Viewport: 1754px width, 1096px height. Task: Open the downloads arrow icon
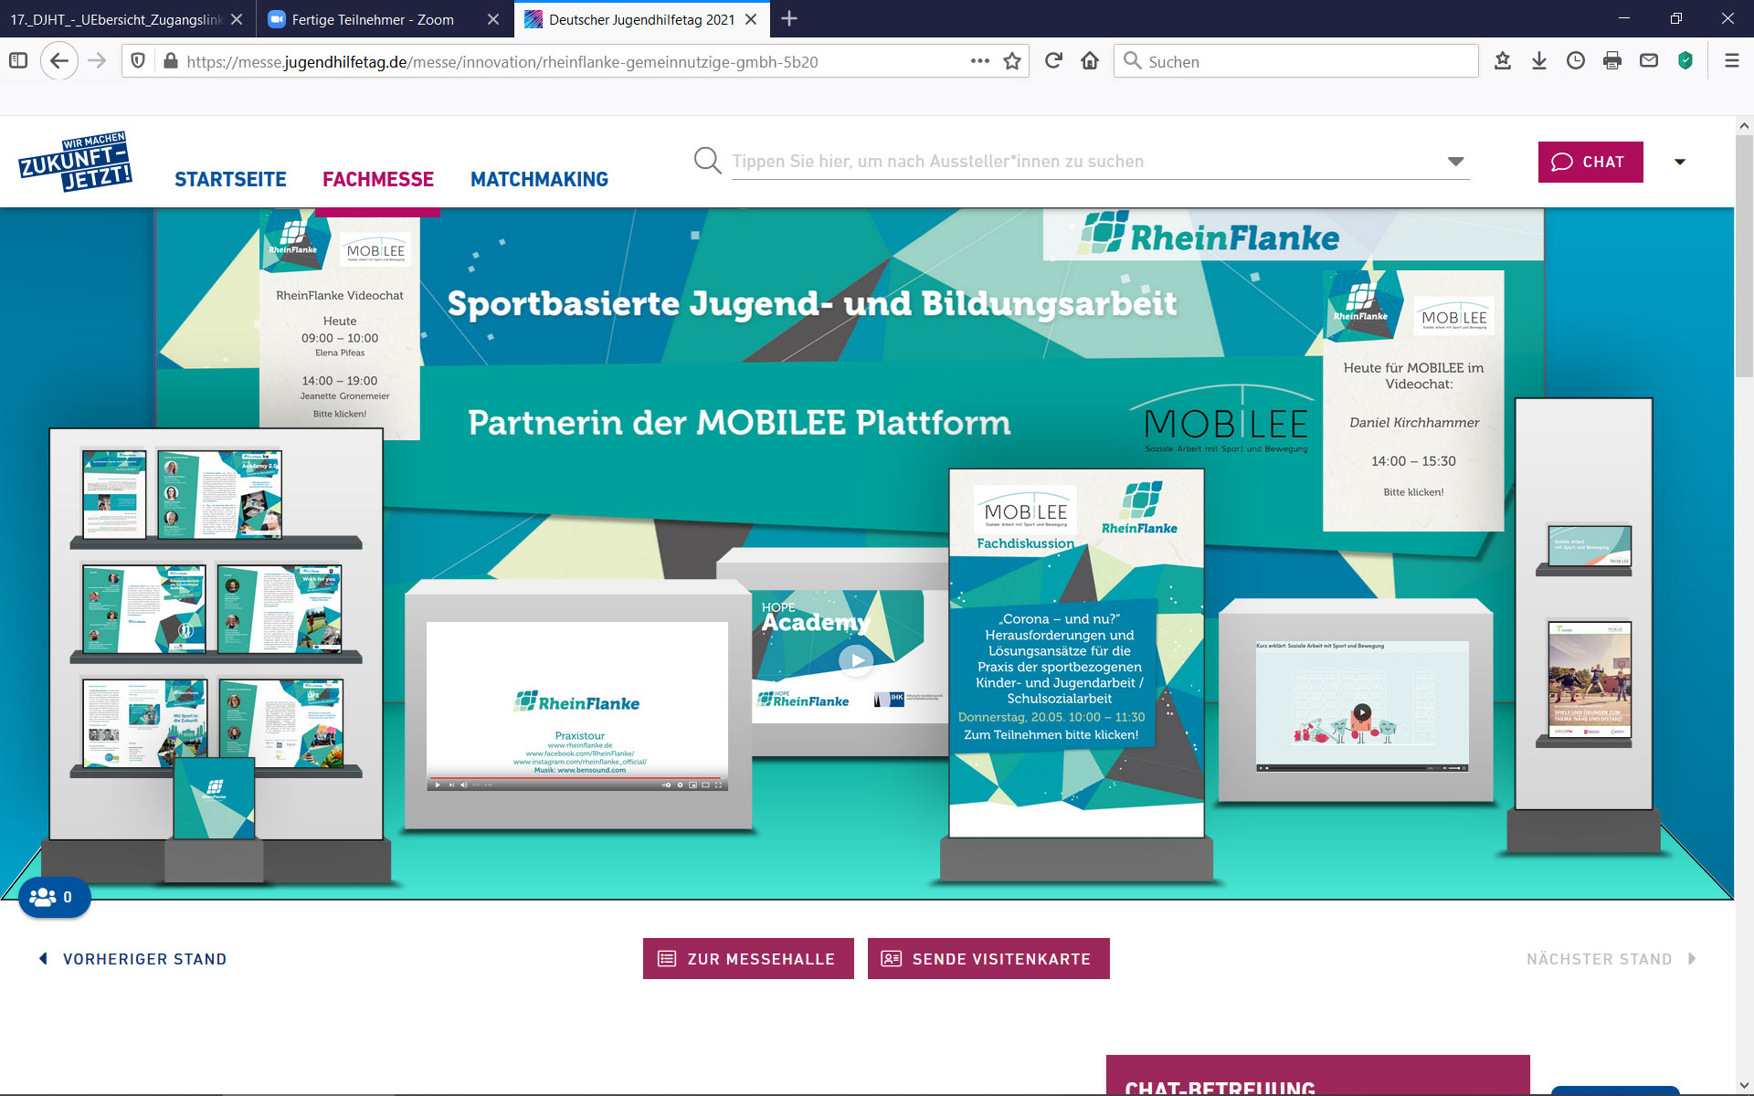tap(1539, 61)
